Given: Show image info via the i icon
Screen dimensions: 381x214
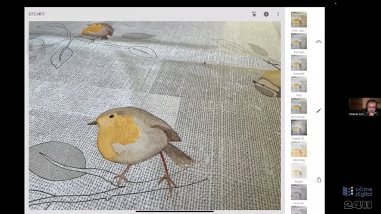Looking at the screenshot, I should [266, 14].
